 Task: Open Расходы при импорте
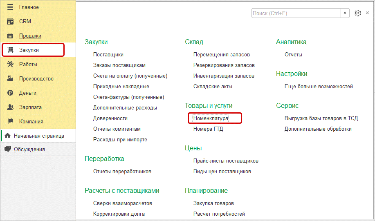(x=120, y=140)
